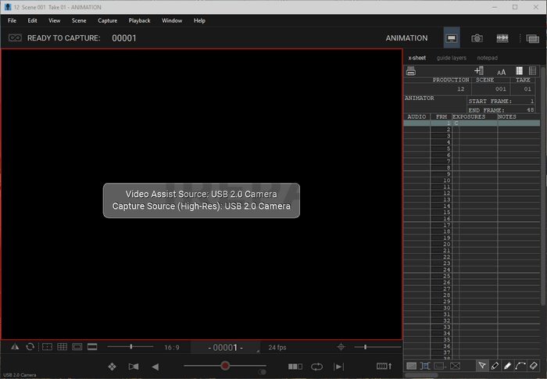Click the step back play arrow button
The width and height of the screenshot is (547, 379).
pos(156,366)
